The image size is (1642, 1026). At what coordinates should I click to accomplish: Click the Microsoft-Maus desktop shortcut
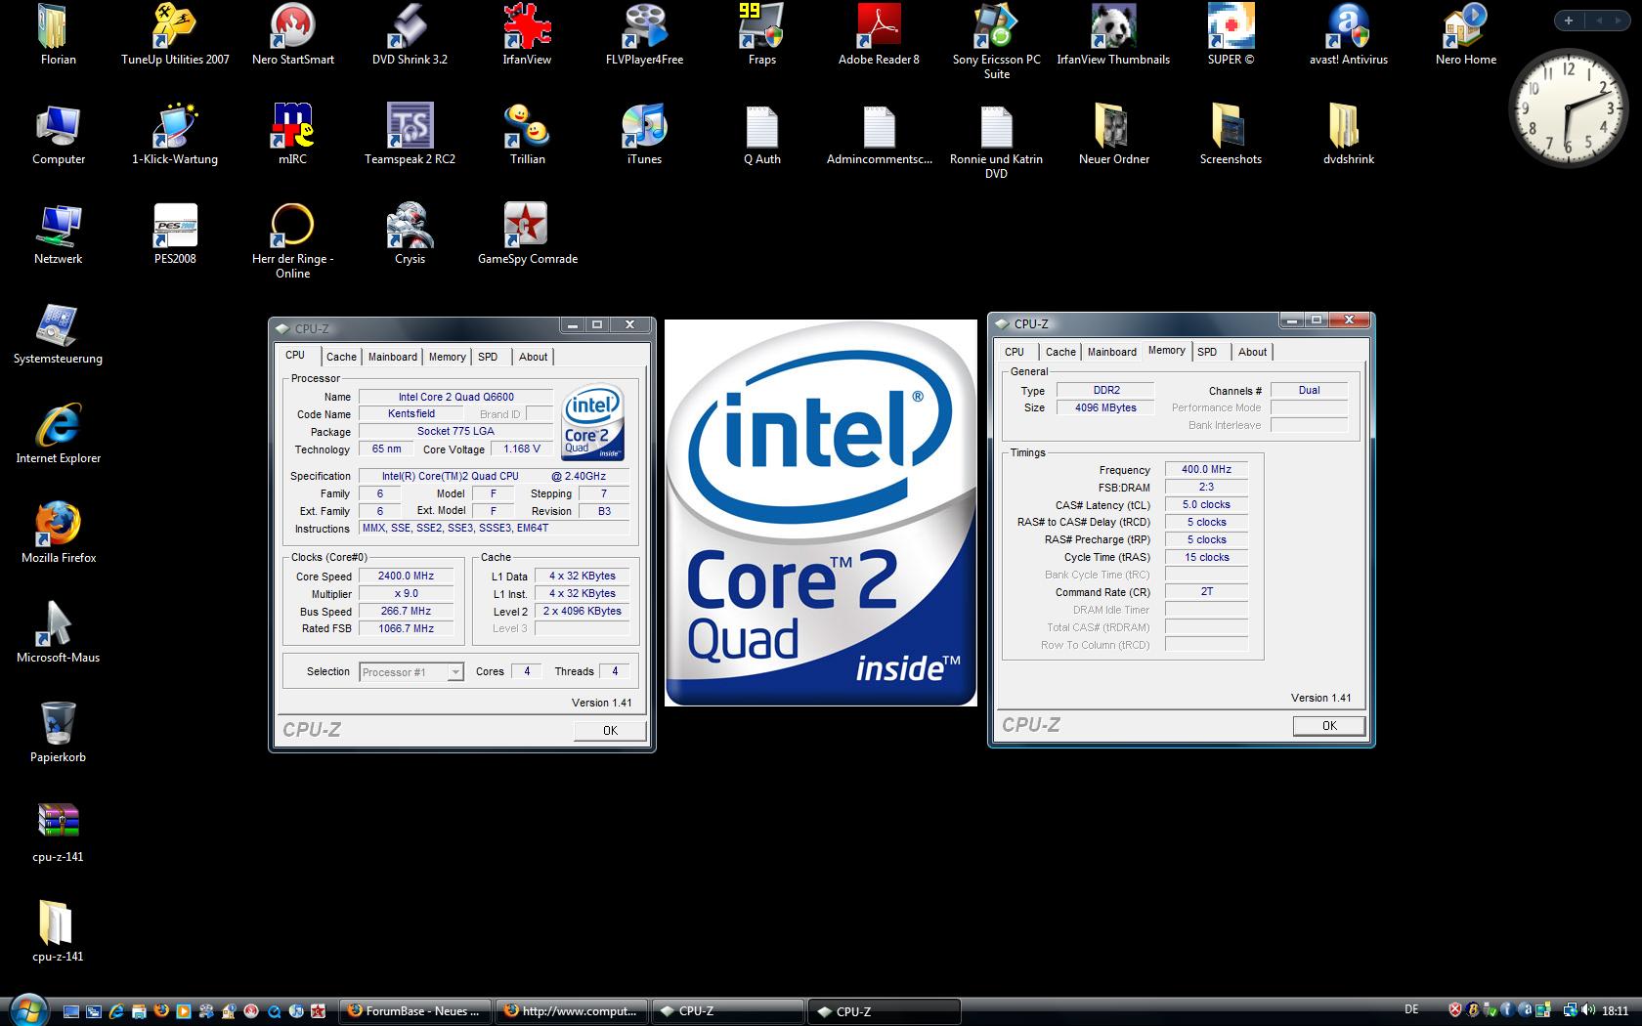[x=59, y=633]
